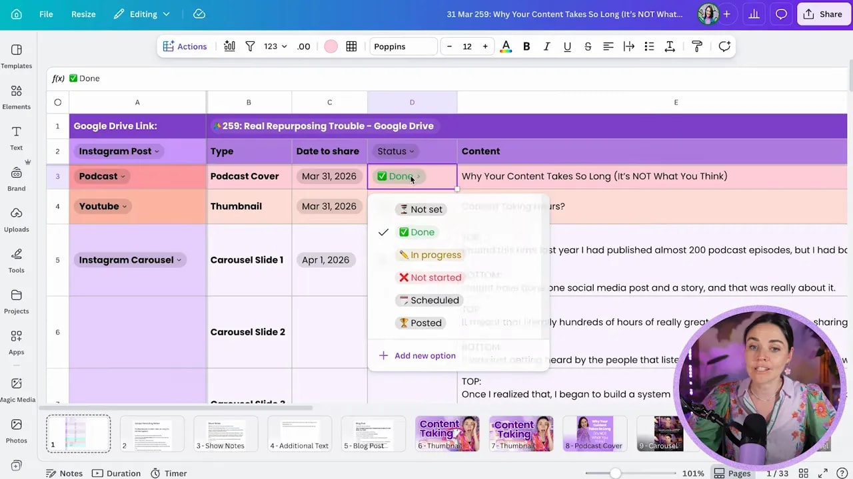Click the cloud save status icon
Viewport: 853px width, 479px height.
point(199,14)
